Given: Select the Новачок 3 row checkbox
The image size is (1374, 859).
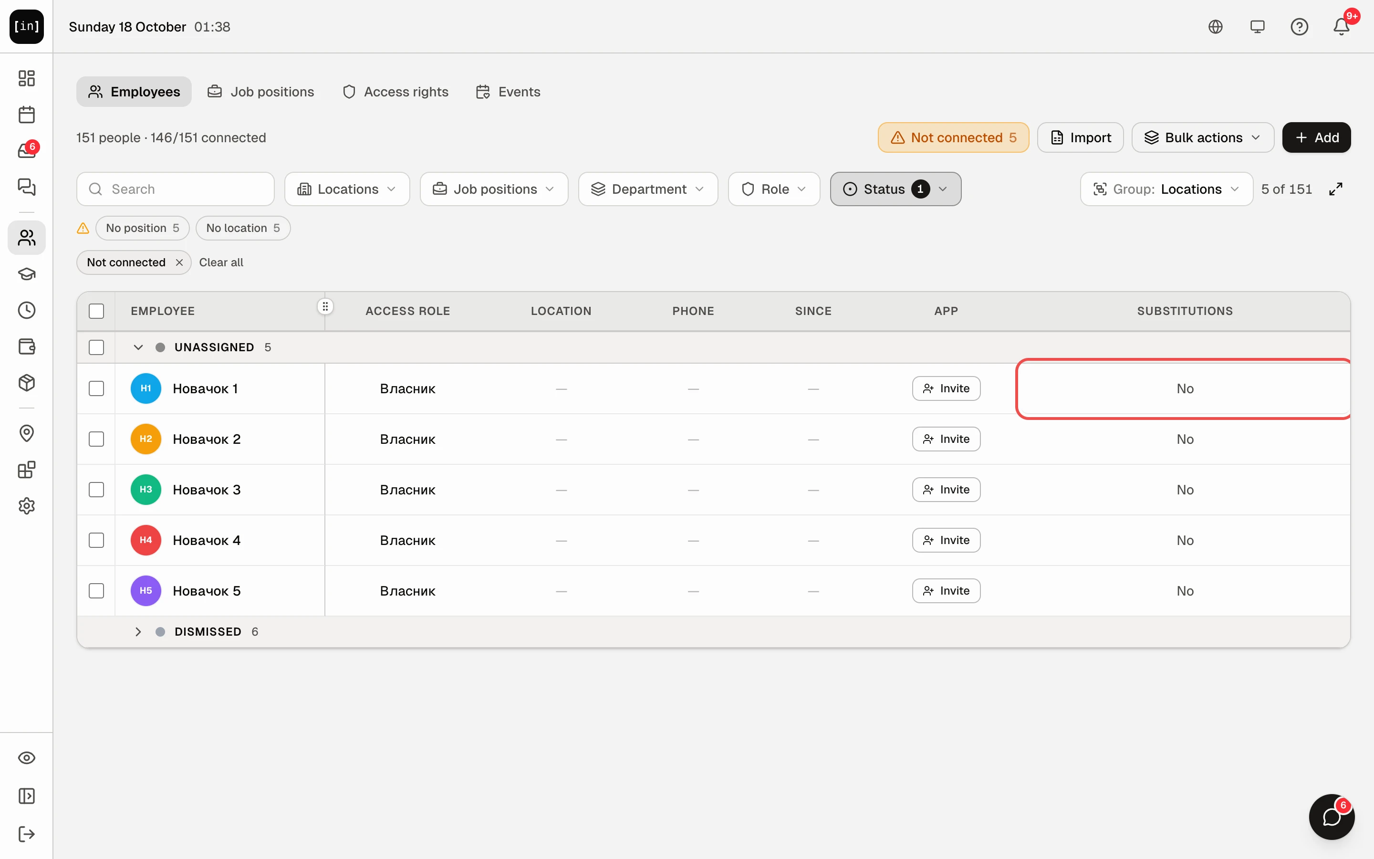Looking at the screenshot, I should 96,490.
